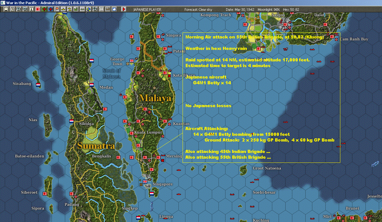The height and width of the screenshot is (222, 382).
Task: Click 'No Japanese losses' report line
Action: pyautogui.click(x=208, y=106)
